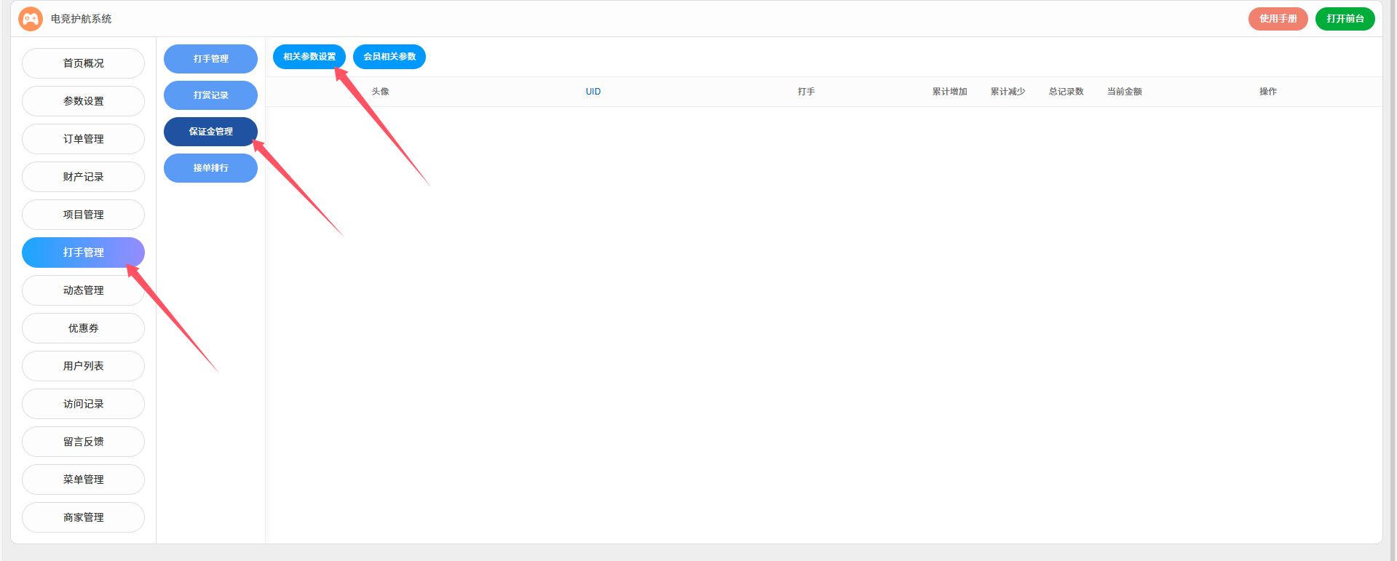Click 相关参数设置 button
1397x561 pixels.
click(309, 57)
